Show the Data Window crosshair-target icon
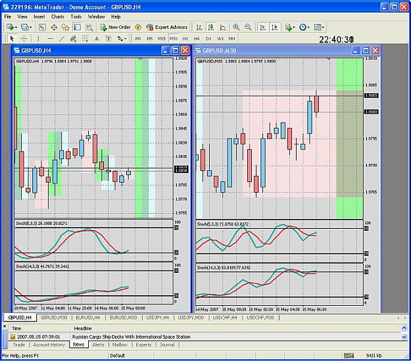 (x=54, y=27)
